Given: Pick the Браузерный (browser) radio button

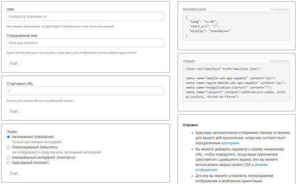Looking at the screenshot, I should click(x=8, y=162).
